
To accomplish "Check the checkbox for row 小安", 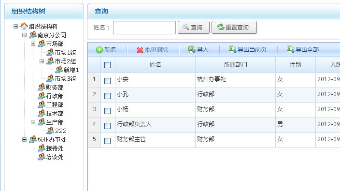I will [x=107, y=81].
